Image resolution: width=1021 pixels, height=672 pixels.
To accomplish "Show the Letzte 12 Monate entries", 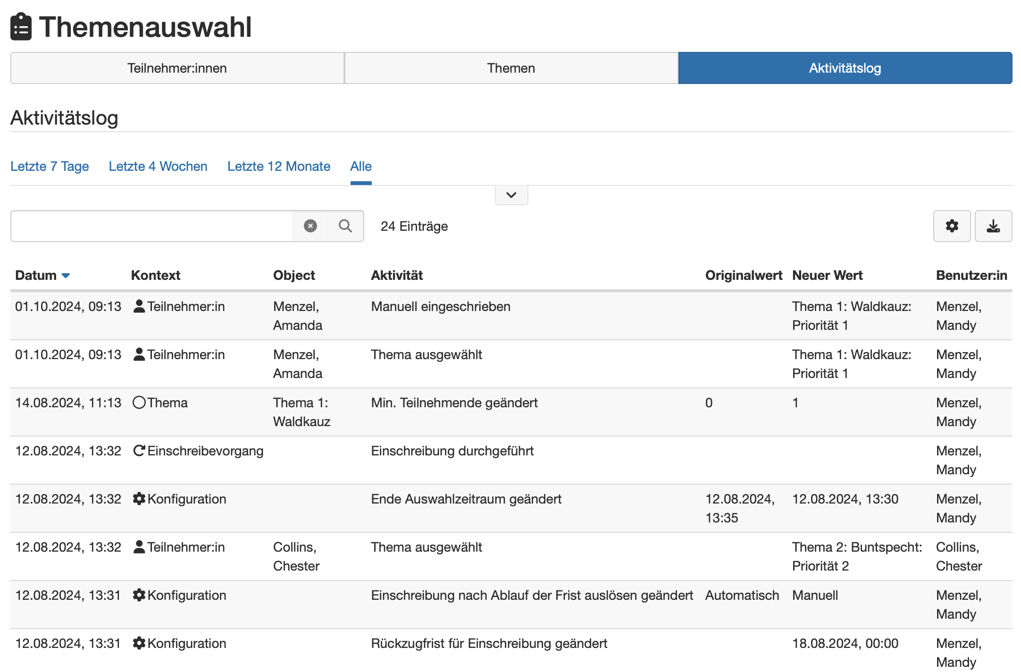I will coord(278,166).
